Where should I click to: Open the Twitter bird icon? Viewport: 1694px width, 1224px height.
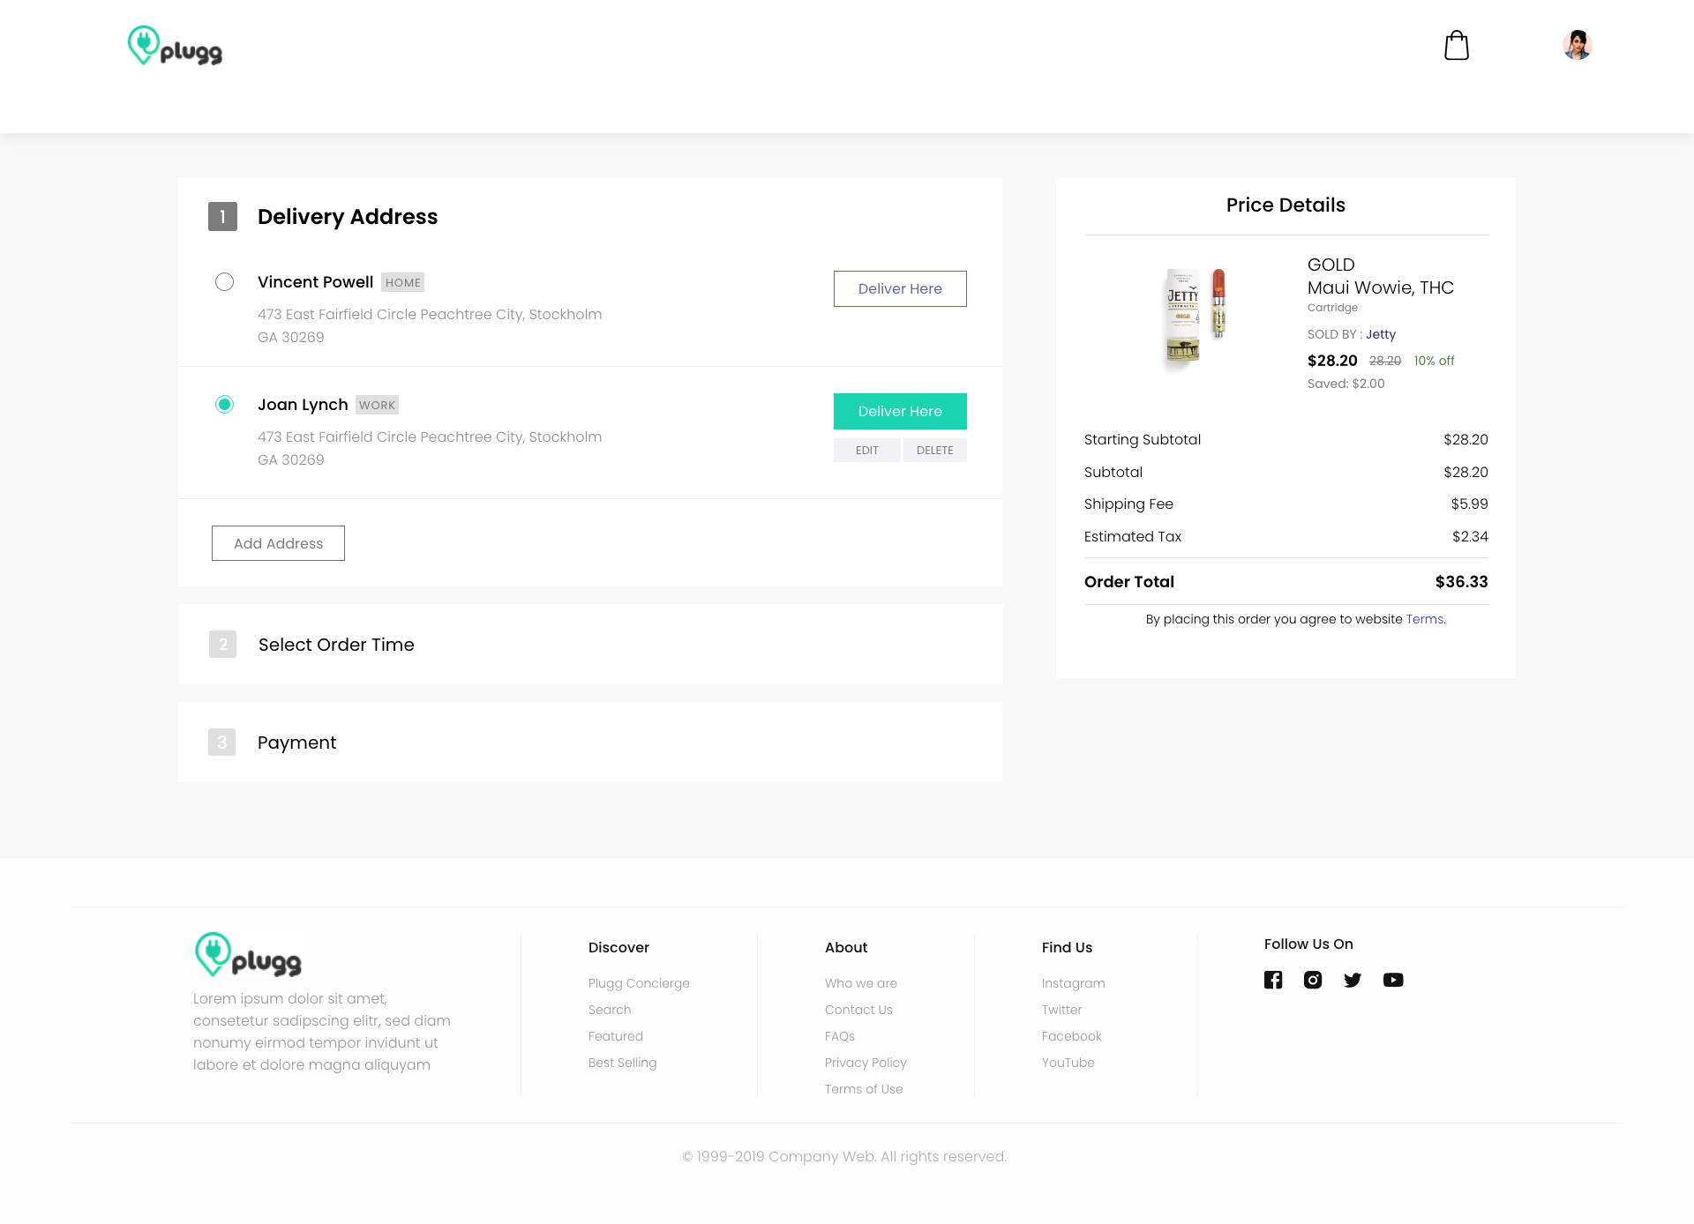(x=1353, y=980)
